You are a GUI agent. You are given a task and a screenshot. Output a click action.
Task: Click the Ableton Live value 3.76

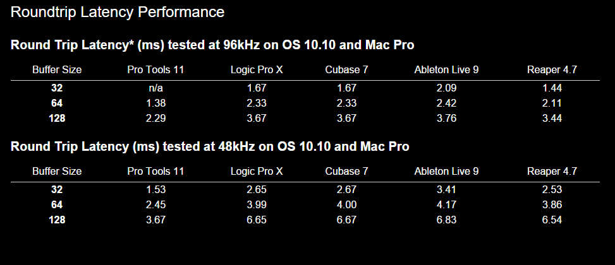pyautogui.click(x=446, y=118)
